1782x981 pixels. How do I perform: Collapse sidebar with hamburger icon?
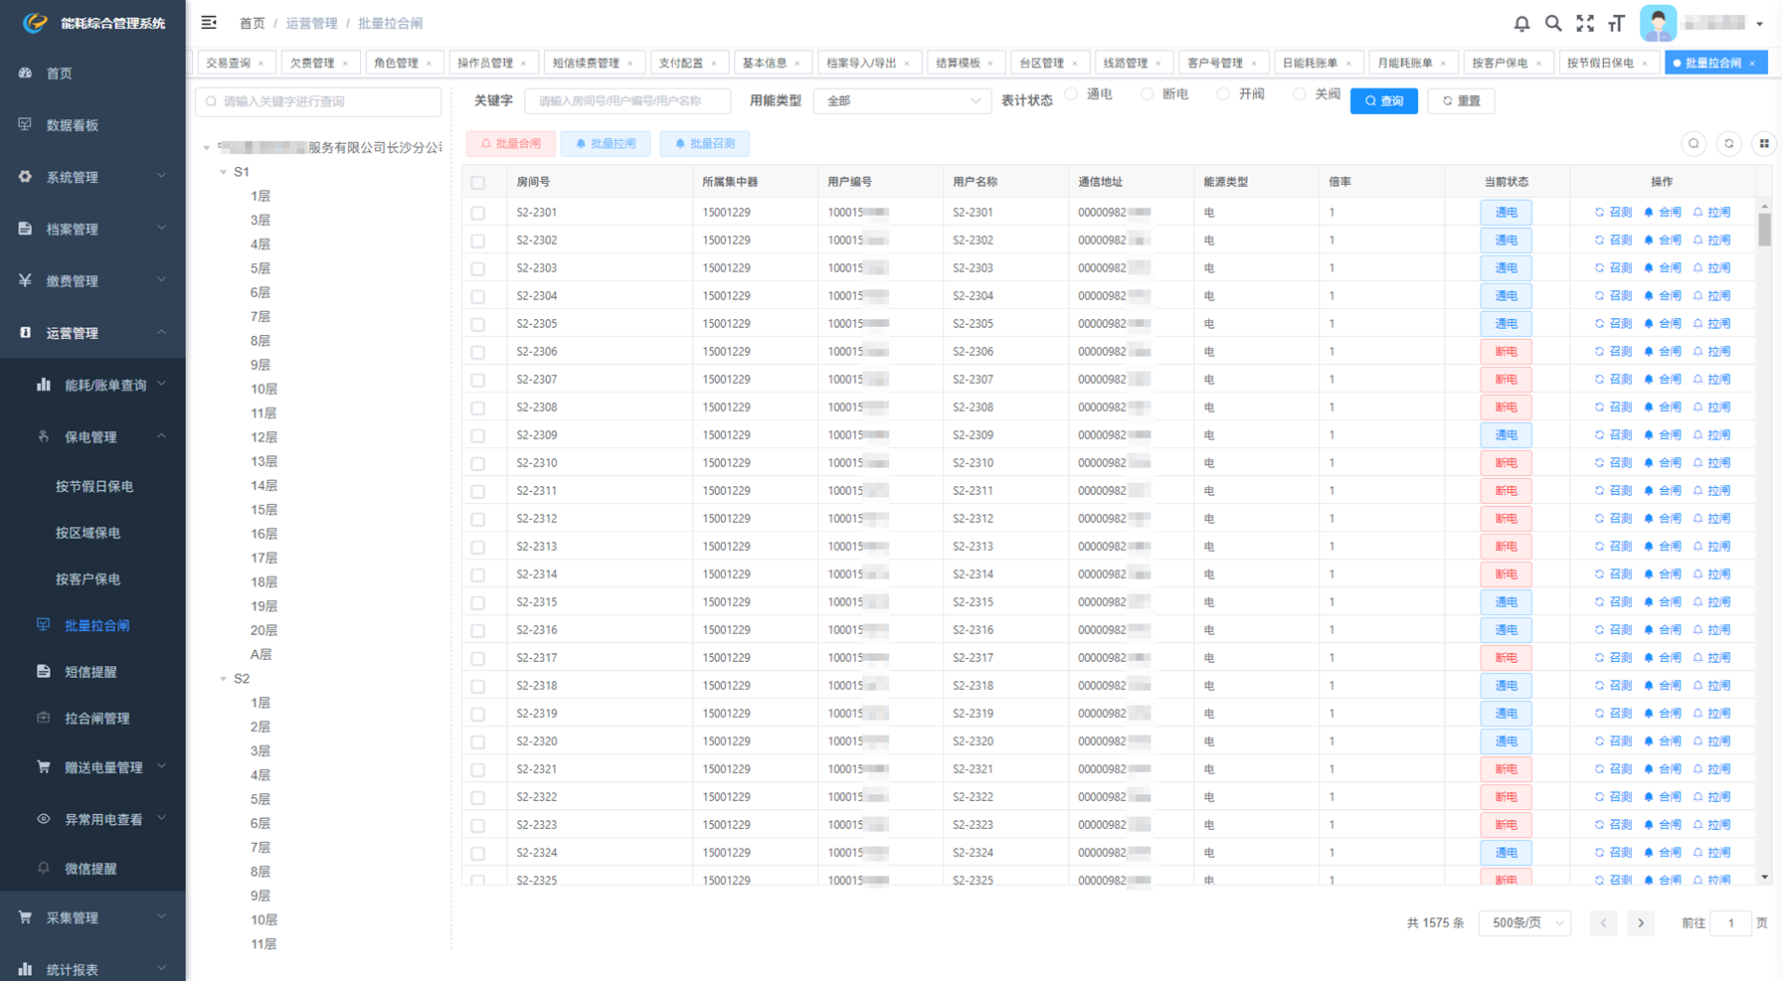(x=209, y=23)
